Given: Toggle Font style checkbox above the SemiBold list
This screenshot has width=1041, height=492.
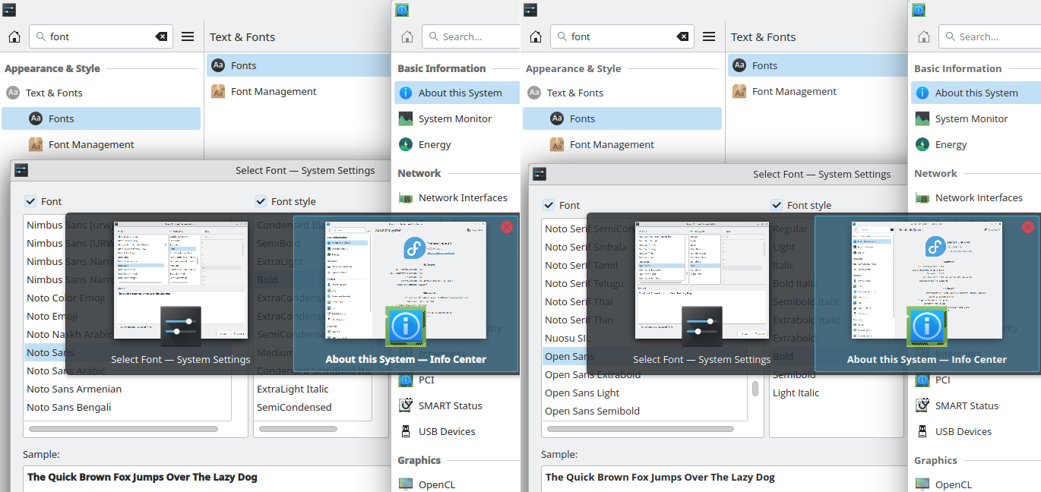Looking at the screenshot, I should [261, 201].
